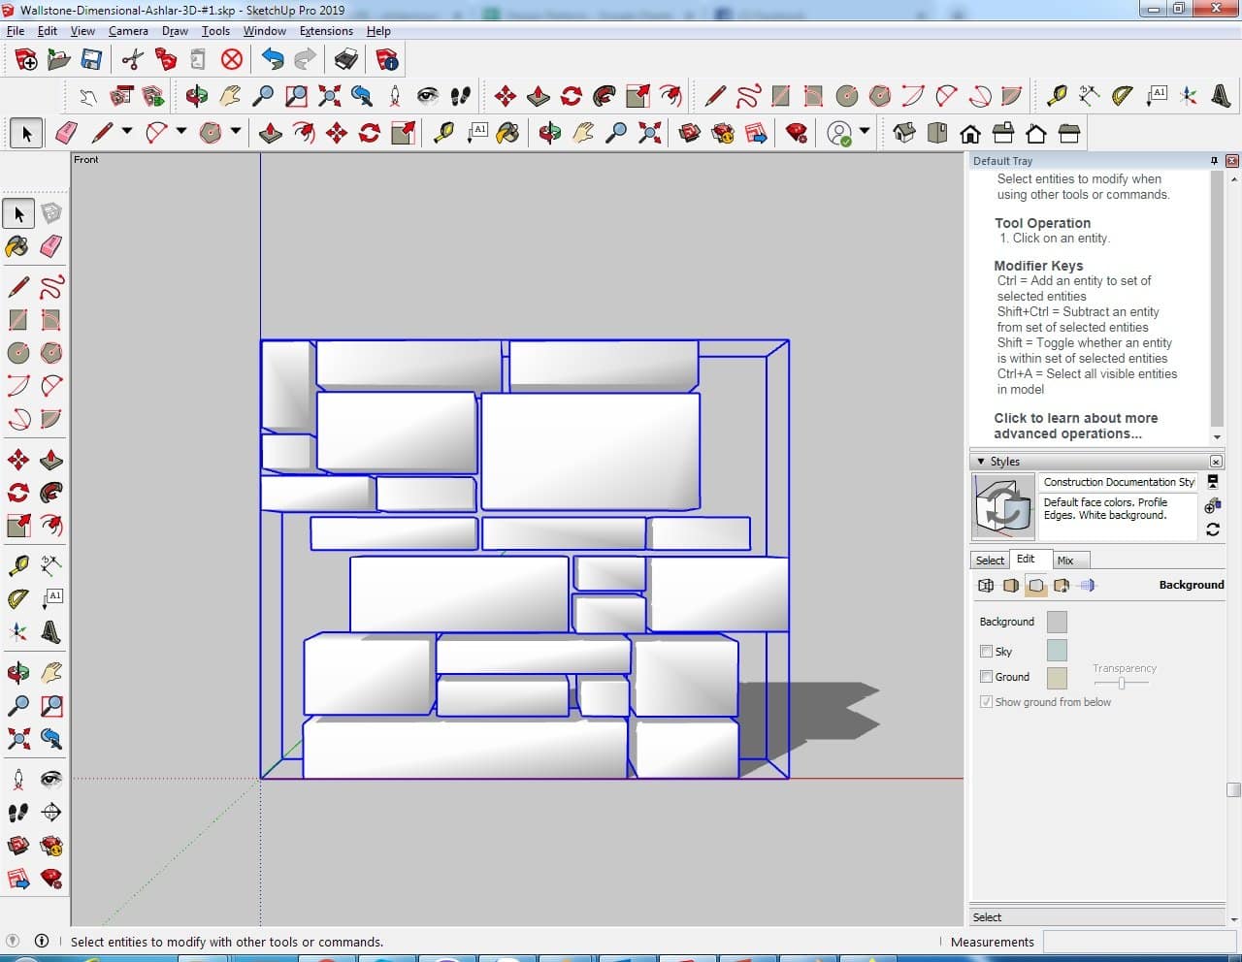Toggle Show ground from below checkbox
The width and height of the screenshot is (1242, 962).
coord(987,702)
